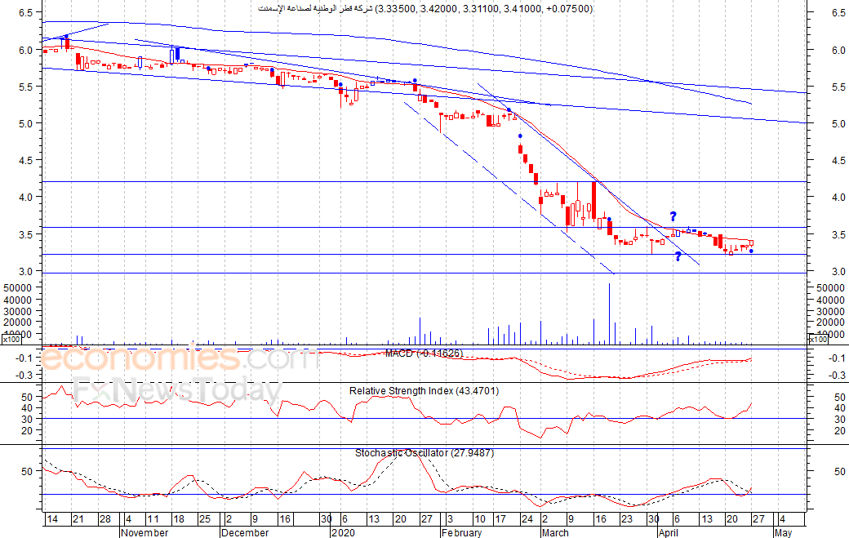Click the blue question mark below the April candles
Viewport: 849px width, 538px height.
coord(678,256)
